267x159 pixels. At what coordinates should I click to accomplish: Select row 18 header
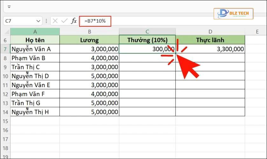tap(5, 148)
